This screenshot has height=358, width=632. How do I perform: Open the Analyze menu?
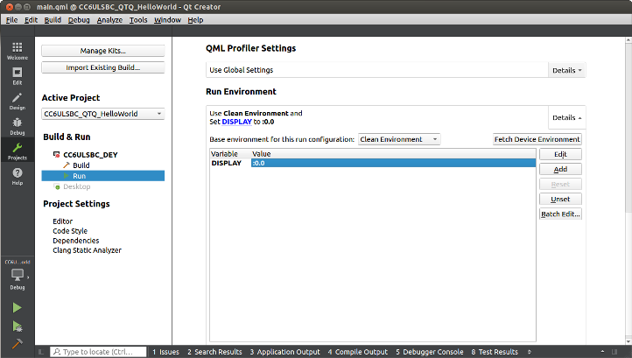[109, 20]
